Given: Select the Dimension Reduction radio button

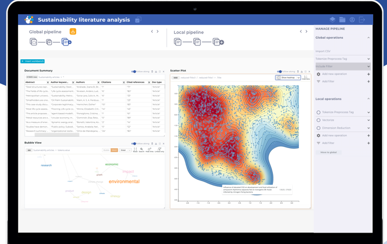Looking at the screenshot, I should tap(319, 128).
